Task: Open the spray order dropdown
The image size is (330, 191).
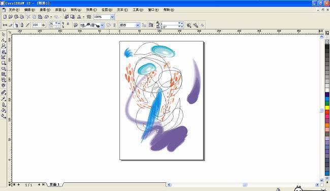Action: click(138, 25)
